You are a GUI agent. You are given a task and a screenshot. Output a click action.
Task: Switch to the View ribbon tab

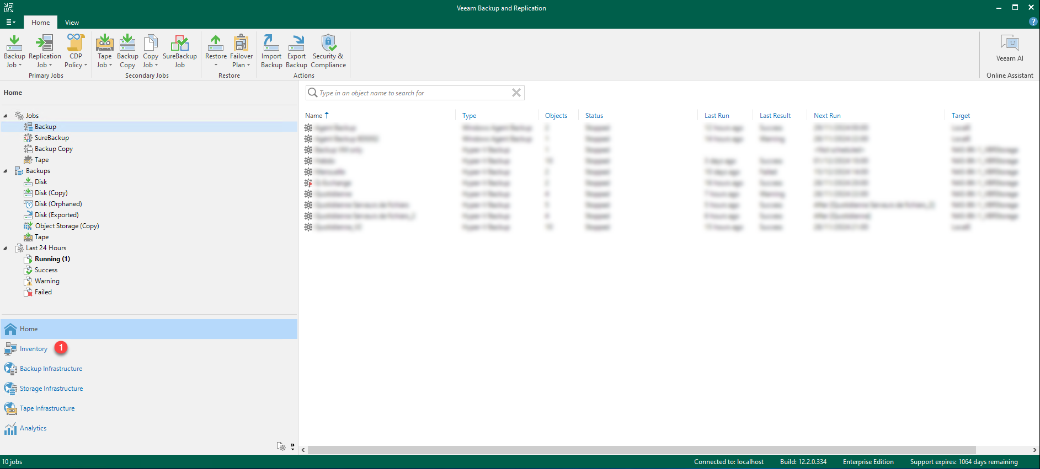click(72, 23)
